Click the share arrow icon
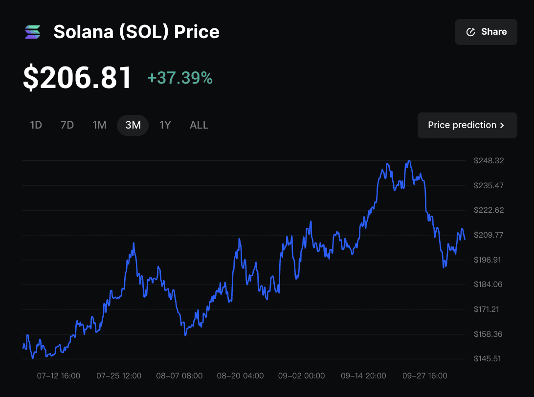The image size is (534, 397). pyautogui.click(x=471, y=31)
